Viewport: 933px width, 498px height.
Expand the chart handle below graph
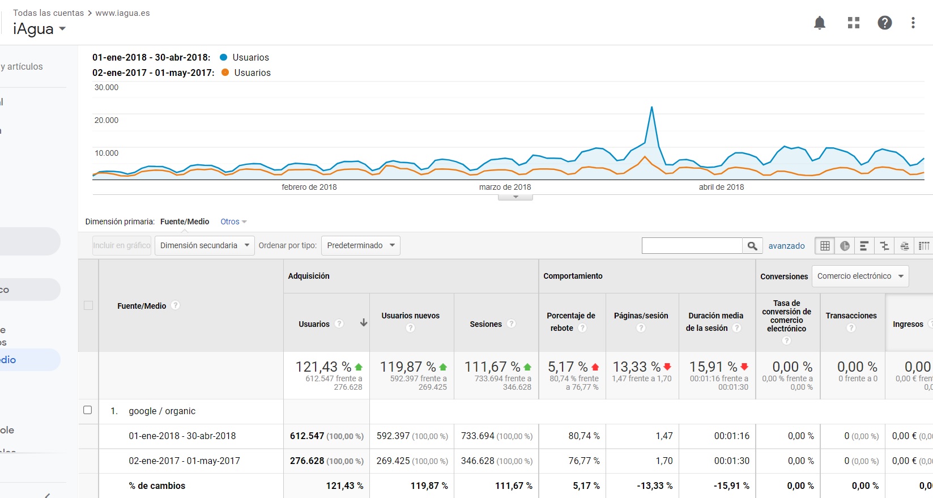tap(516, 197)
